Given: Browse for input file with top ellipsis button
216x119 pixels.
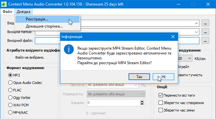Looking at the screenshot, I should tap(205, 23).
